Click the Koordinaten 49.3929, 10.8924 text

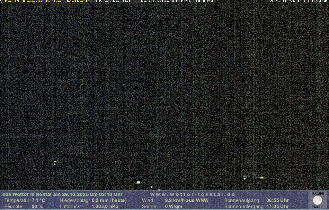177,1
